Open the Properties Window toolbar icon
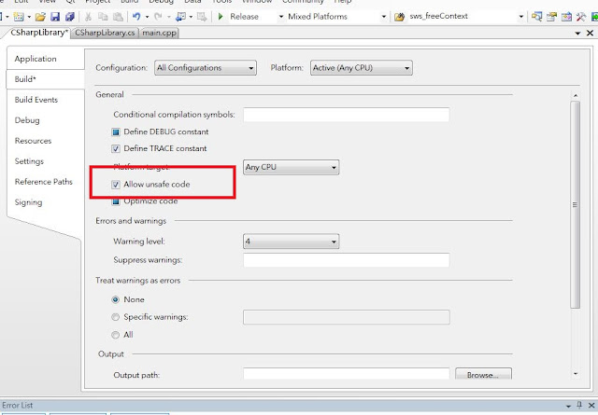 (x=551, y=17)
